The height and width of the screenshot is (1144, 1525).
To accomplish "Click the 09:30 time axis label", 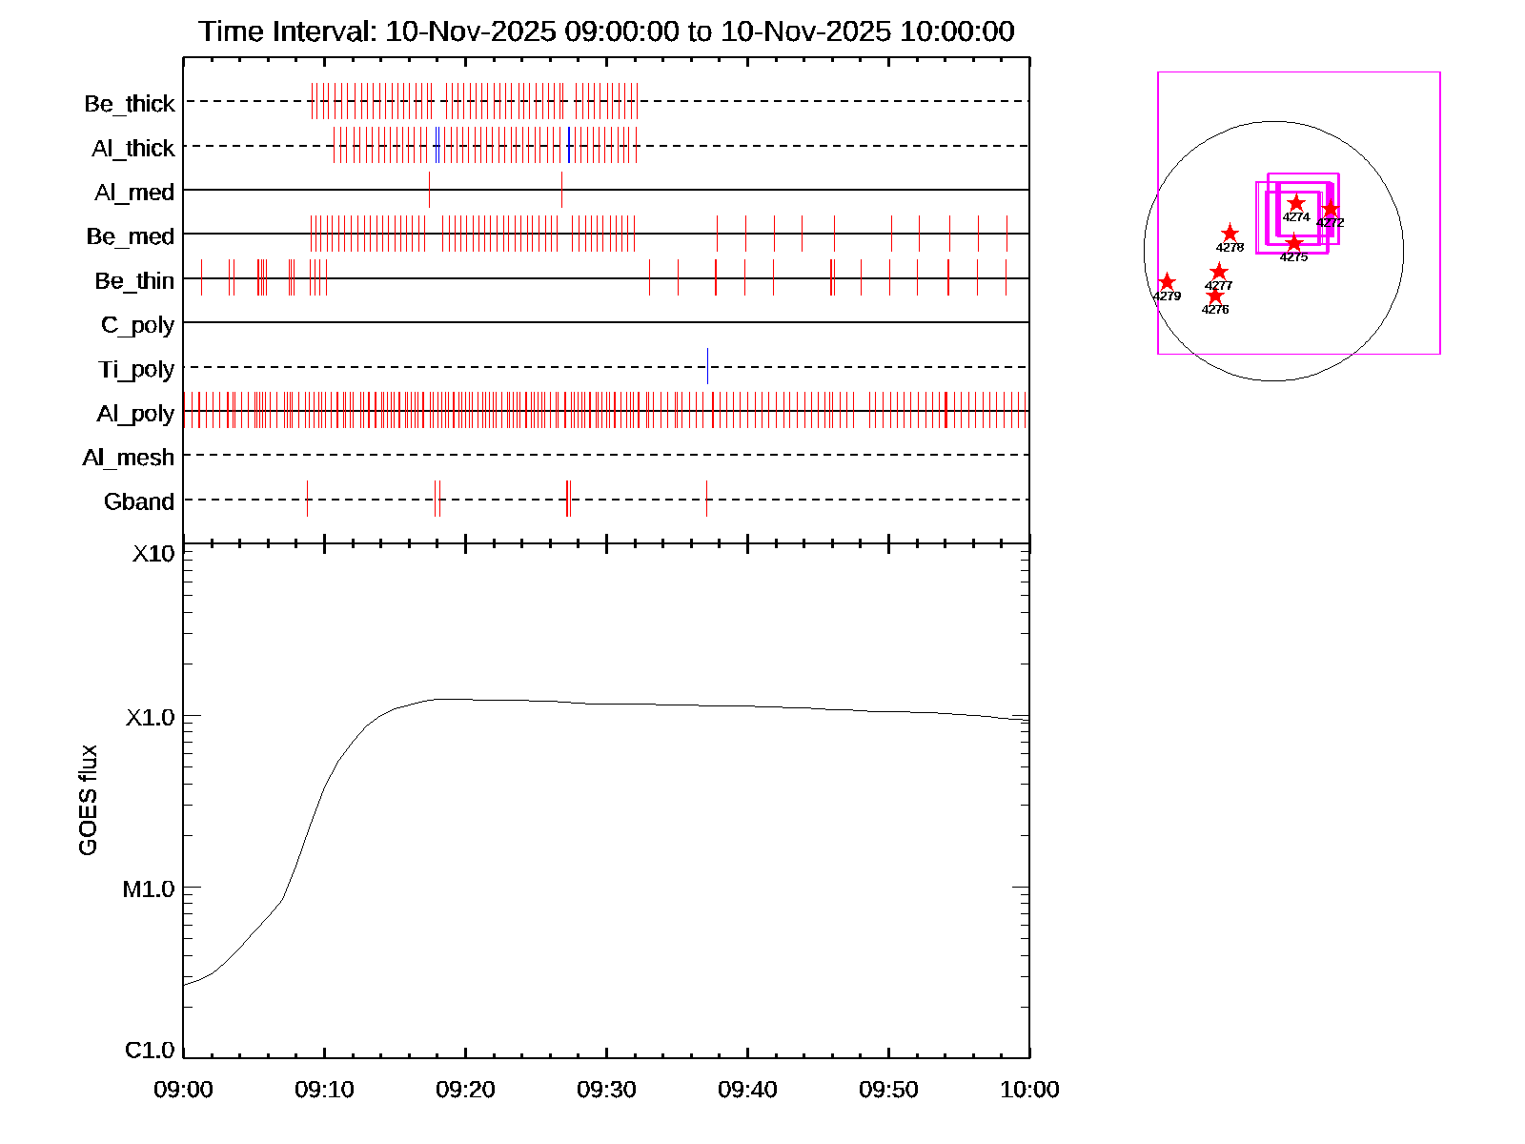I will 606,1090.
